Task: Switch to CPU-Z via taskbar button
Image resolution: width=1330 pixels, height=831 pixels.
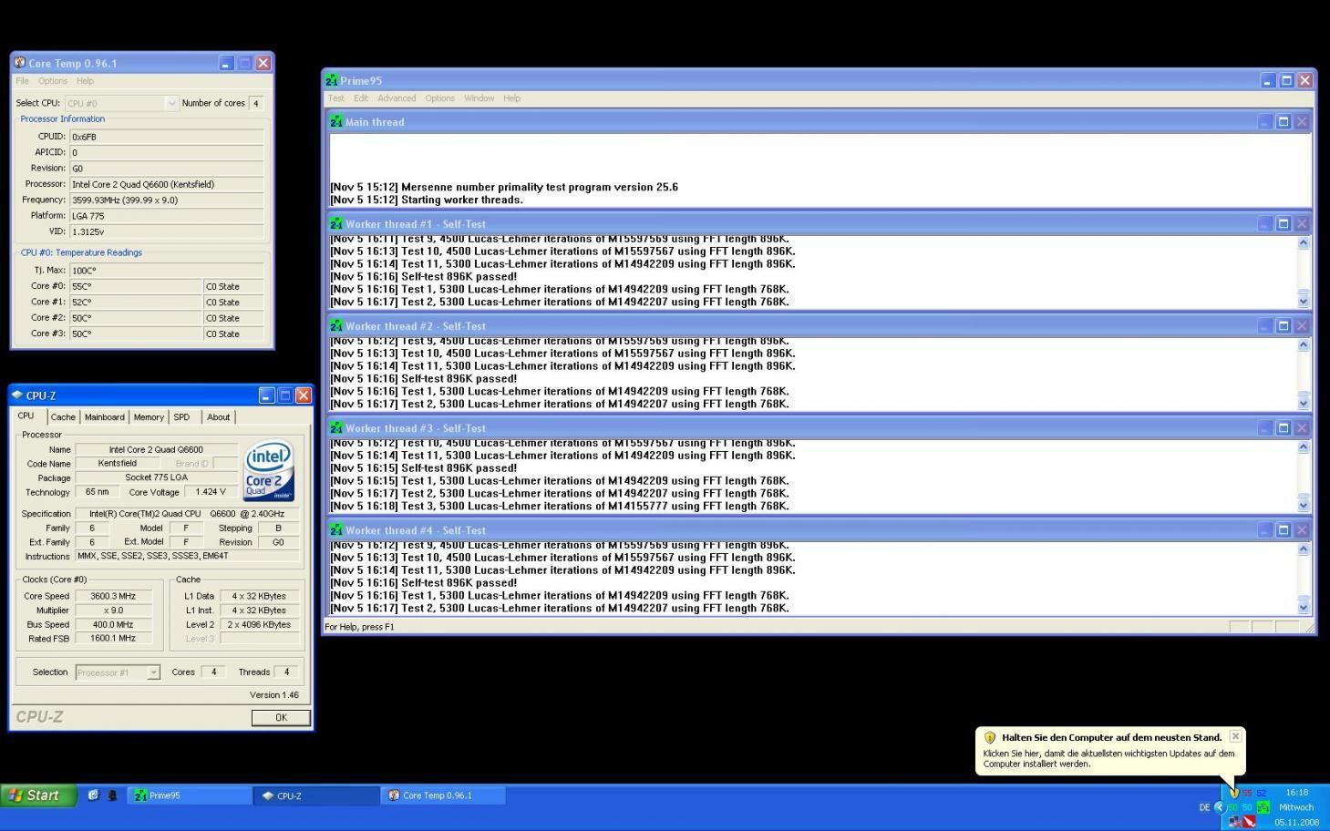Action: [316, 795]
